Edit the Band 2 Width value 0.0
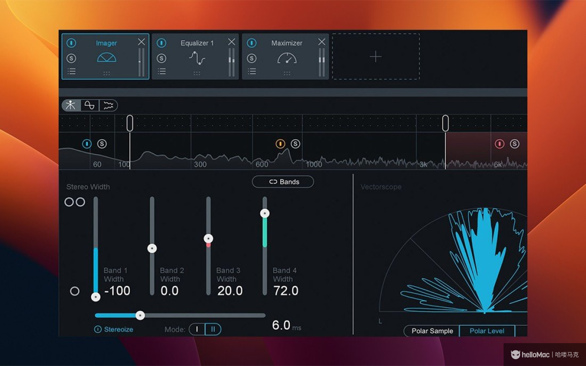 click(169, 291)
